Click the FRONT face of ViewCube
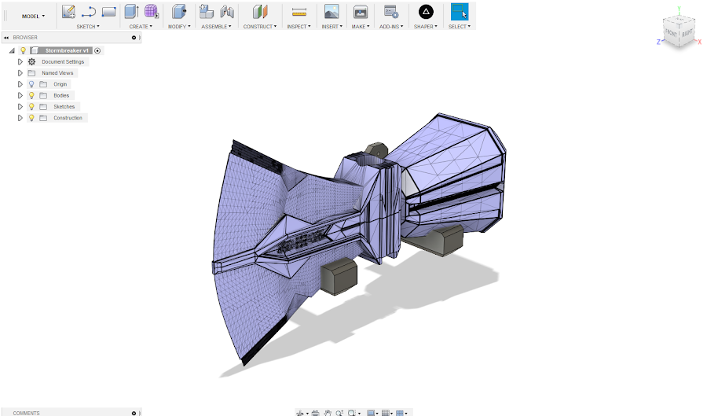Image resolution: width=707 pixels, height=416 pixels. (x=671, y=33)
